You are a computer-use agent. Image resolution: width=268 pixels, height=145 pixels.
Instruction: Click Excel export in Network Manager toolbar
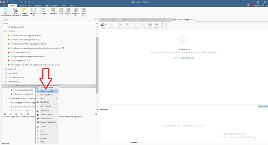click(x=150, y=26)
